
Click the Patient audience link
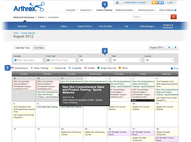tap(41, 17)
